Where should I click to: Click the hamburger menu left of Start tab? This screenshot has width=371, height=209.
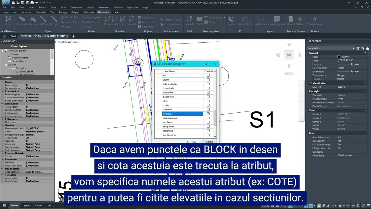pyautogui.click(x=4, y=36)
